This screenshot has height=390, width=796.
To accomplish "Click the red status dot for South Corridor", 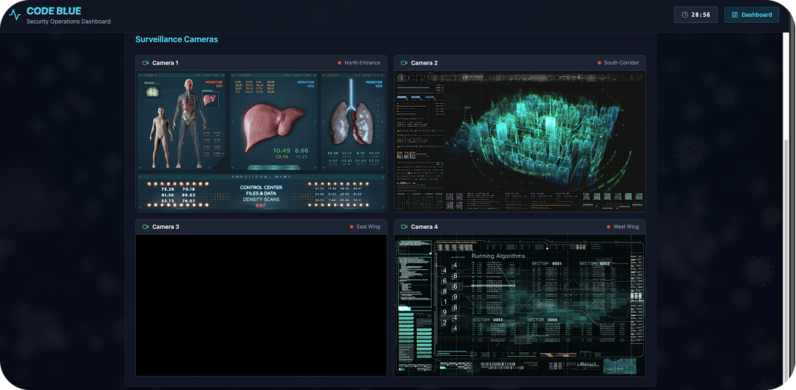I will tap(599, 63).
